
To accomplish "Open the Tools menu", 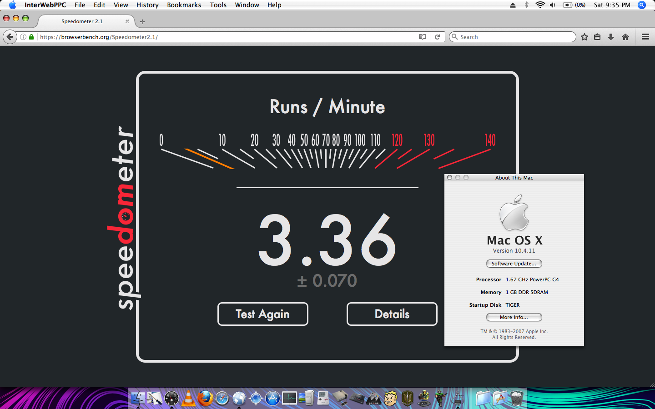I will [218, 5].
